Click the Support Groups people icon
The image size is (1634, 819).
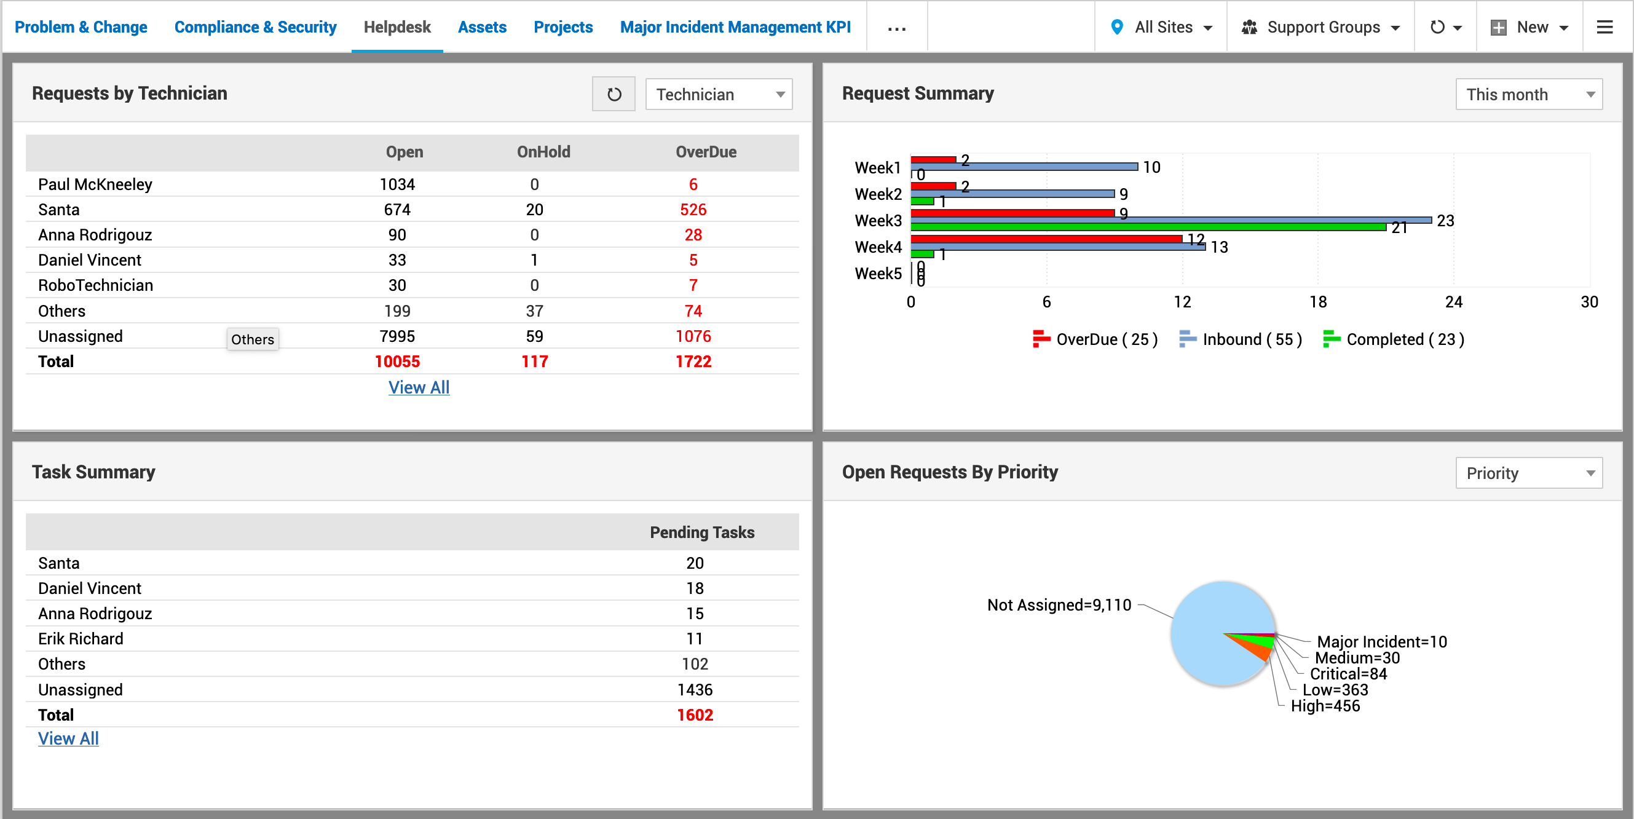point(1249,26)
